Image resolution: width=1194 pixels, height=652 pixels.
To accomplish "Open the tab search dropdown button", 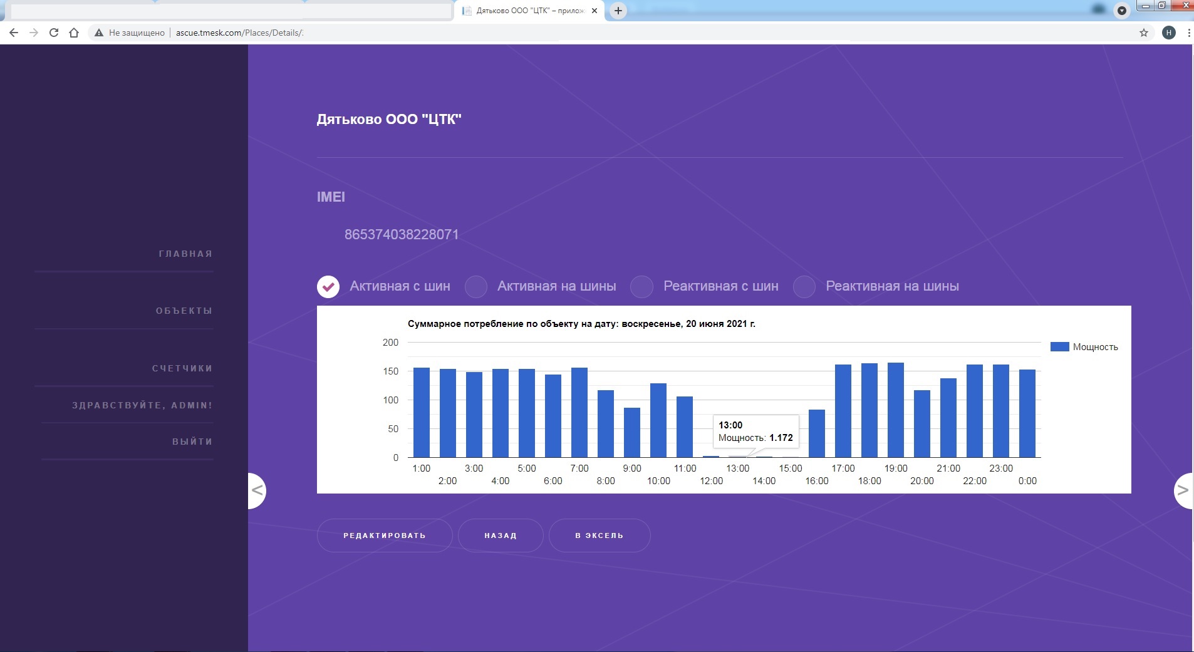I will [1122, 11].
